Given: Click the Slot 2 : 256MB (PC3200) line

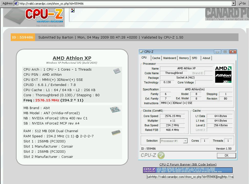Looking at the screenshot, I should tap(45, 151).
